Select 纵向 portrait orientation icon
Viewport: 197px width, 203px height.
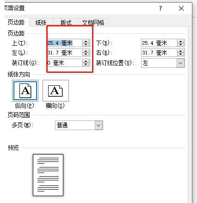pyautogui.click(x=25, y=91)
